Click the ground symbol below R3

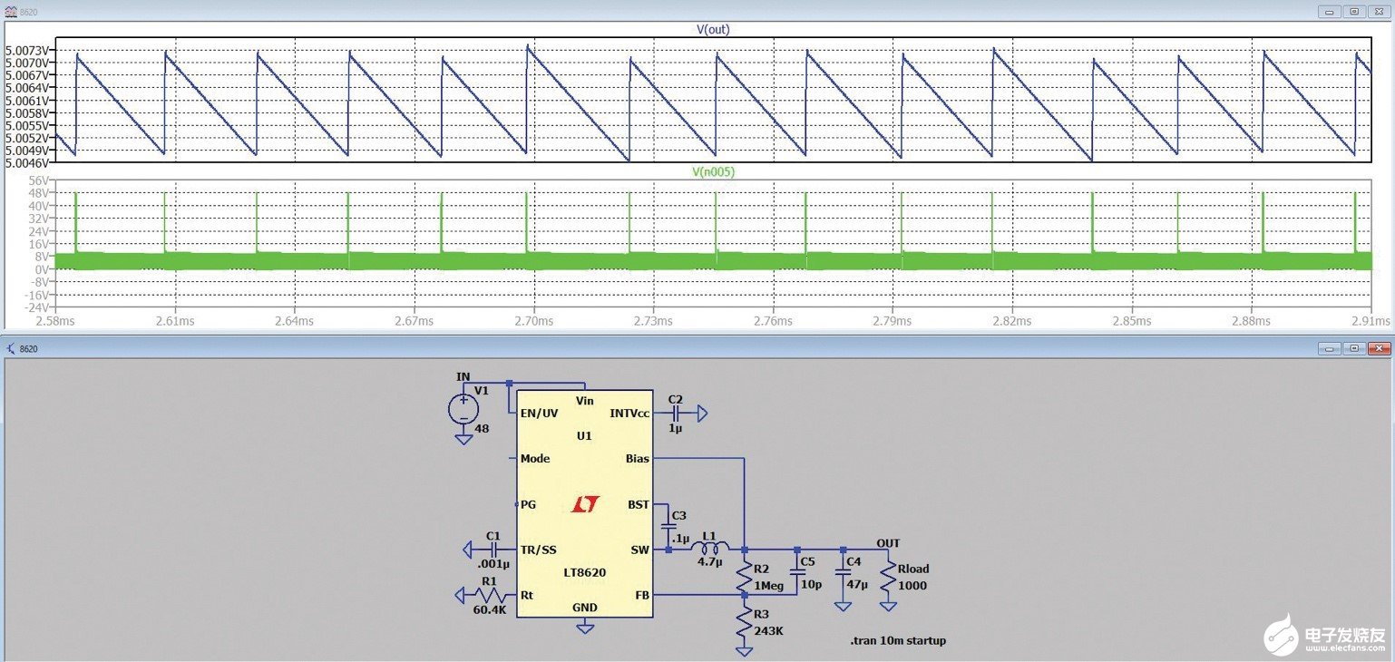(744, 650)
